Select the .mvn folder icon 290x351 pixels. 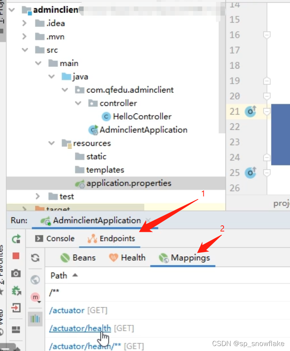[40, 37]
